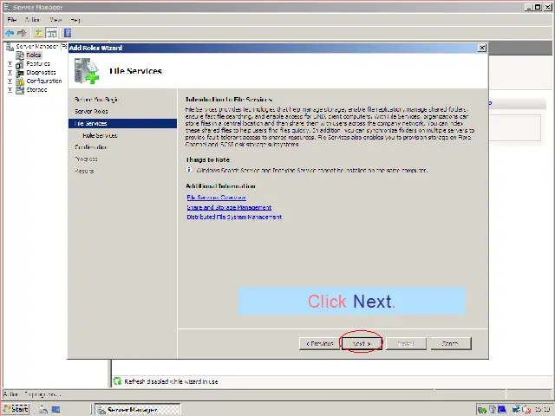
Task: Click the system tray clock
Action: pos(542,410)
